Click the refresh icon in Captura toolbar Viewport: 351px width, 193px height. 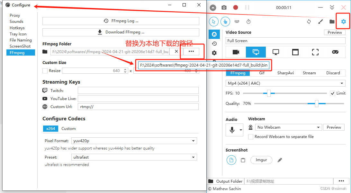point(309,22)
